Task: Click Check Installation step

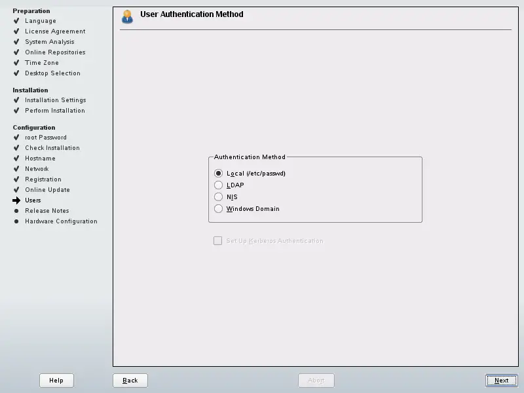Action: tap(52, 148)
